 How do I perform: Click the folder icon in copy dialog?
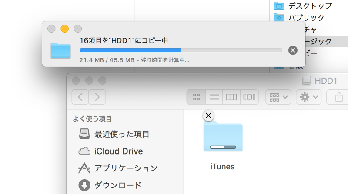pos(60,50)
